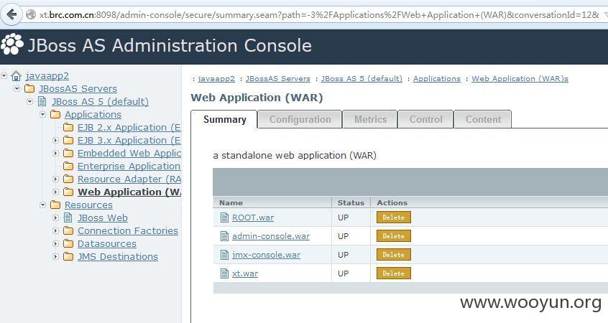Viewport: 608px width, 323px height.
Task: Open the jmx-console.war link
Action: pos(266,255)
